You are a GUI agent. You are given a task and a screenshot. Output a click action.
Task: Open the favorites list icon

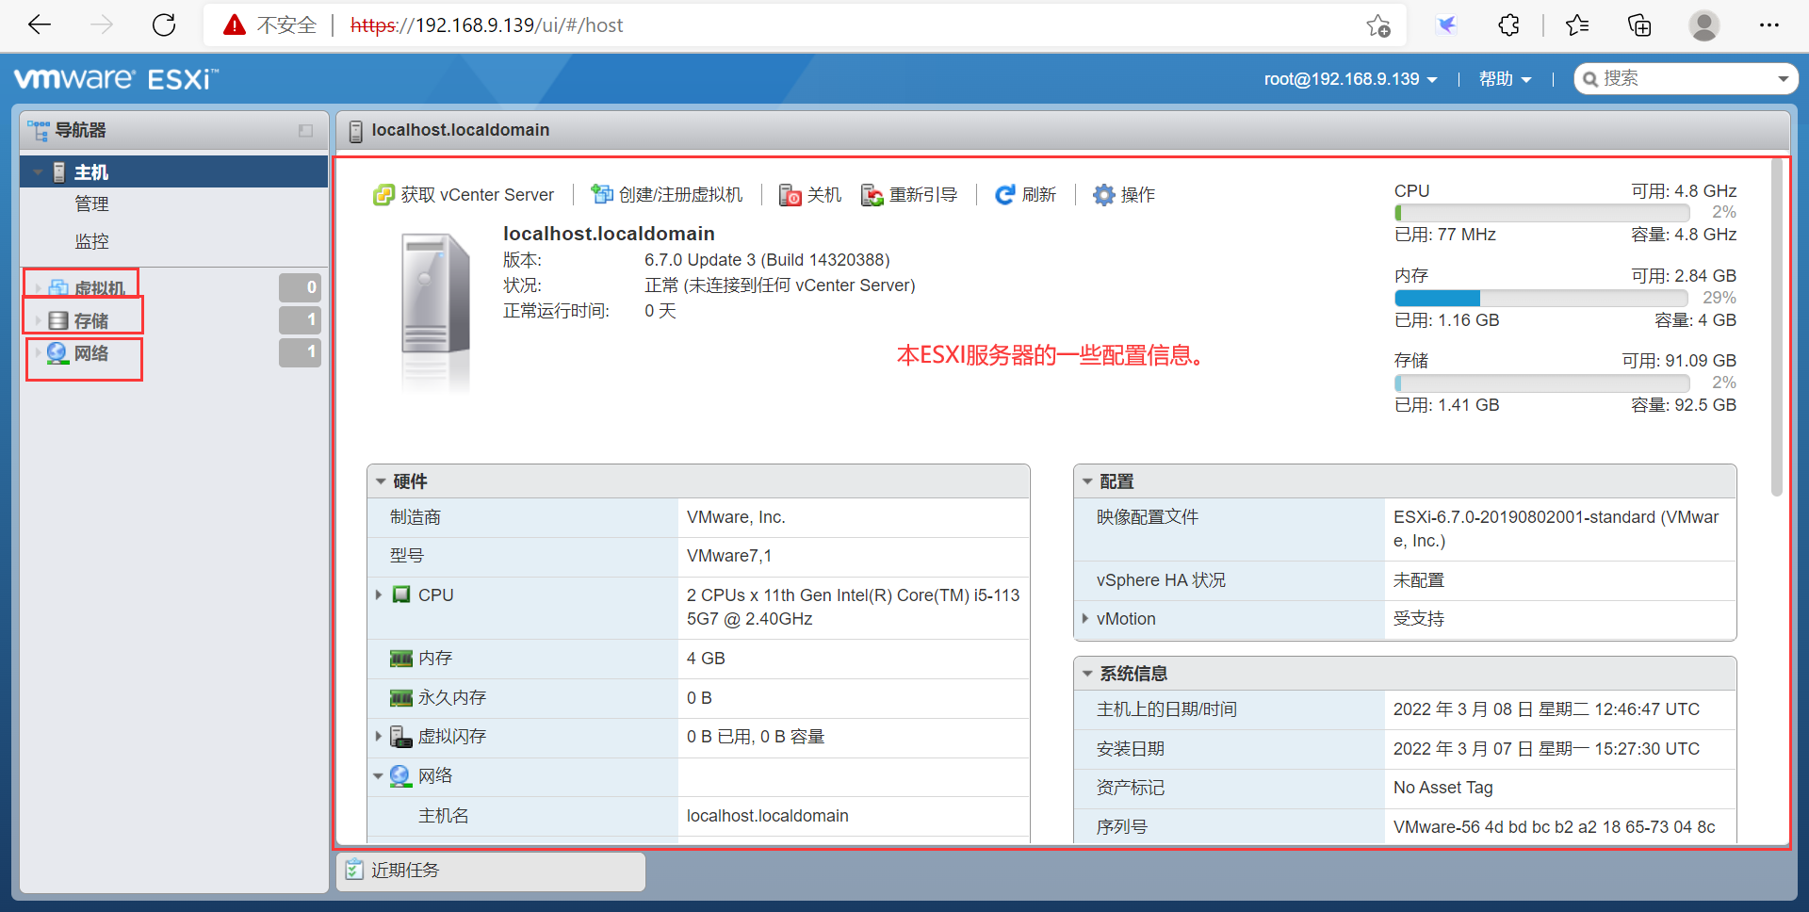[1577, 25]
